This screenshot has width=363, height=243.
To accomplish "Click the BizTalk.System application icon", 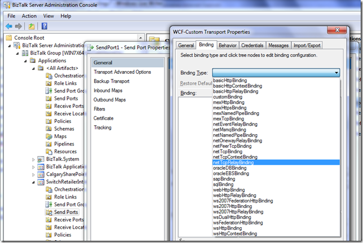I will 41,160.
